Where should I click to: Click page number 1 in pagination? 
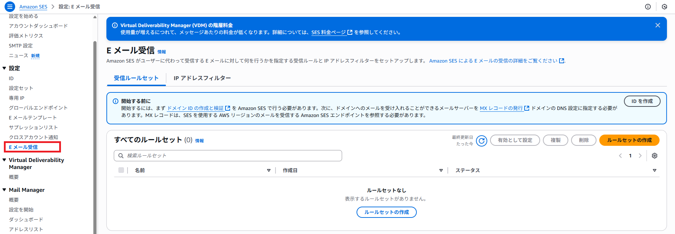tap(630, 156)
